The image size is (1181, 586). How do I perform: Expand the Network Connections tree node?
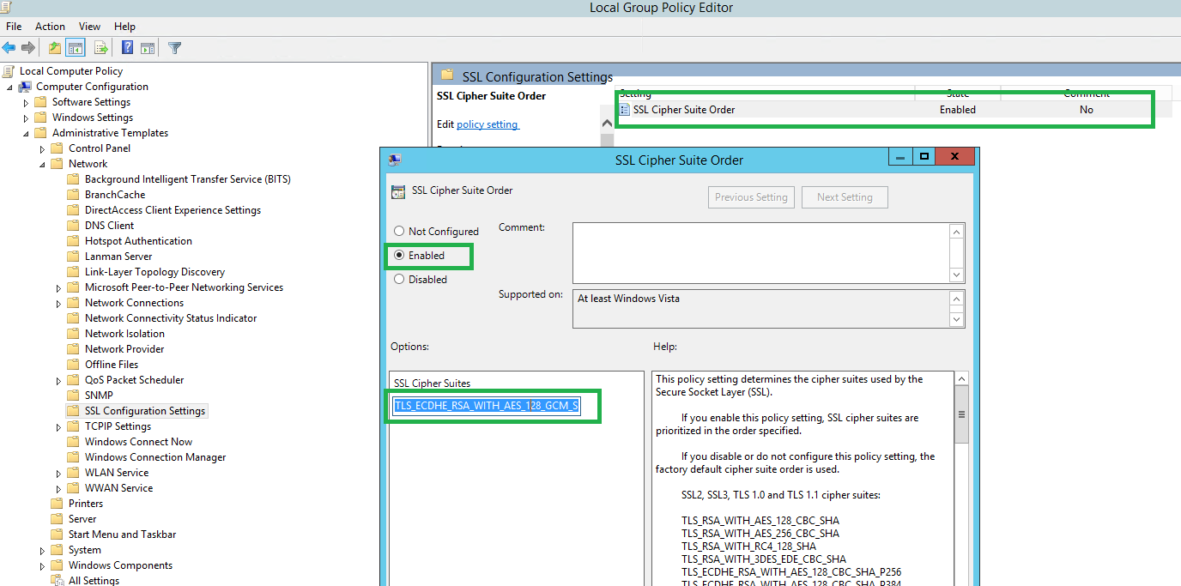click(x=59, y=304)
